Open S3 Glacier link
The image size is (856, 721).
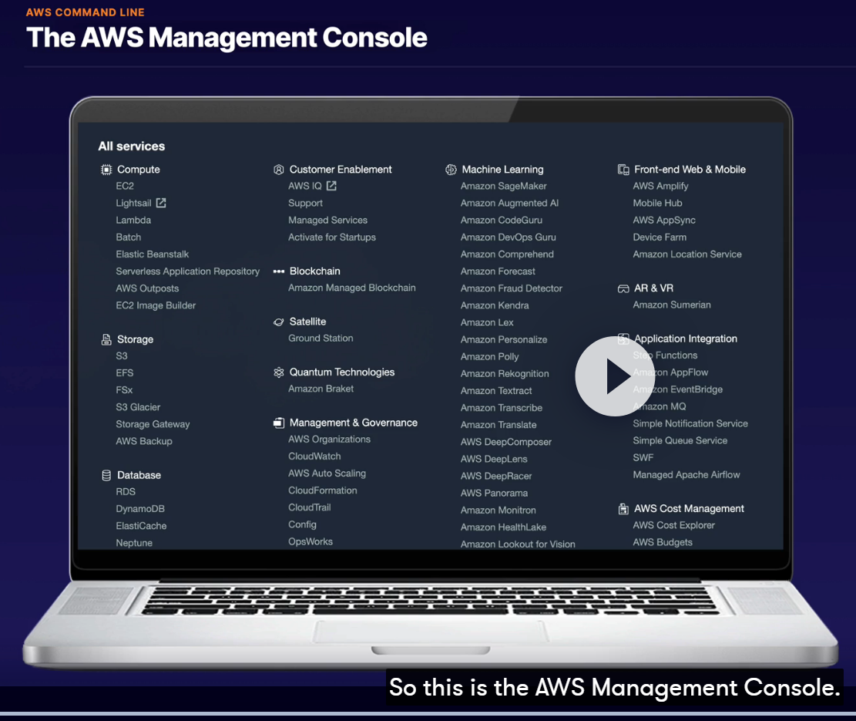tap(138, 407)
